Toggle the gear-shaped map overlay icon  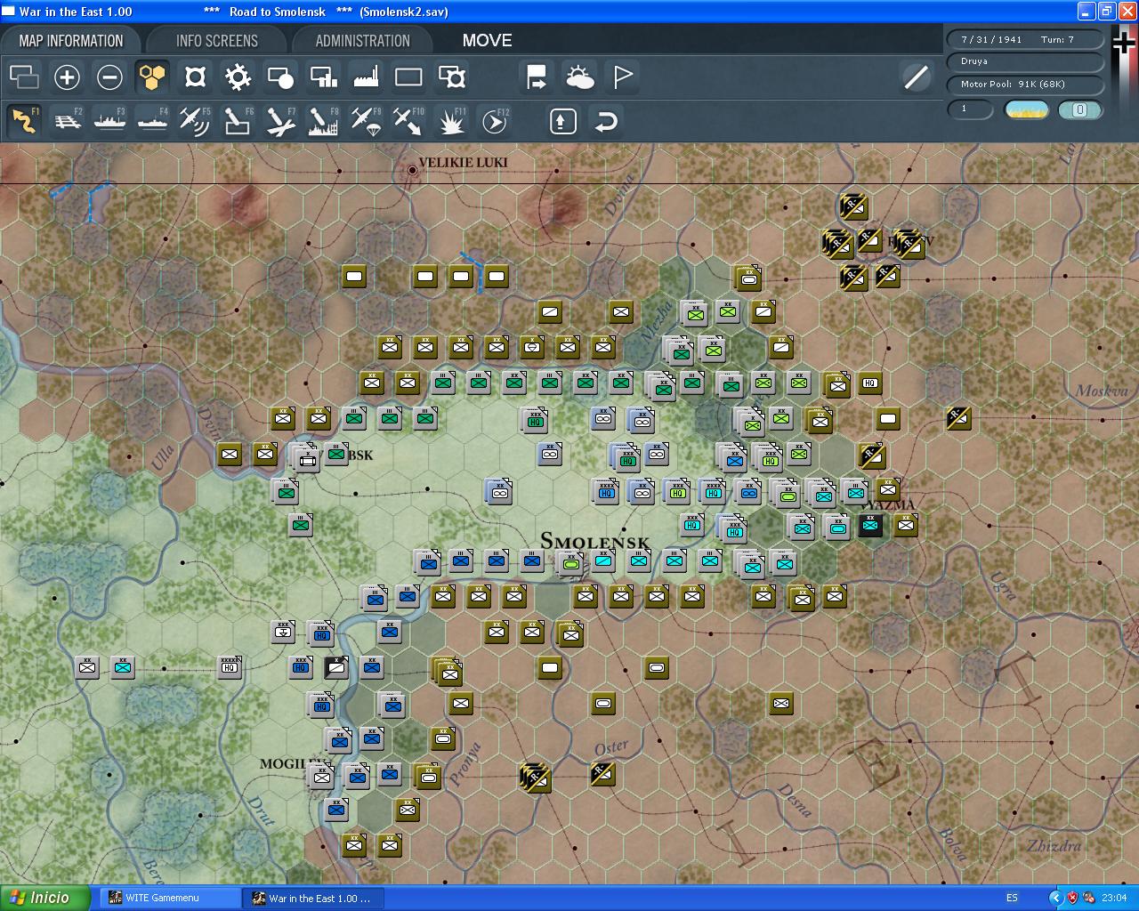(x=238, y=77)
